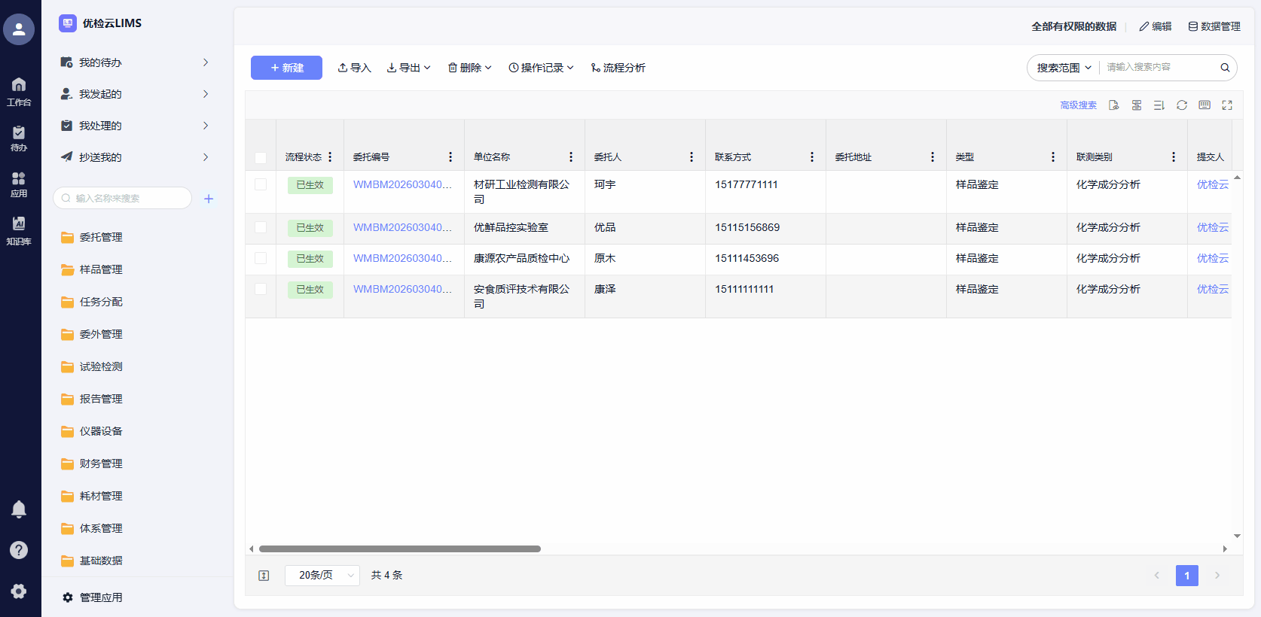Open the 知识库 icon in the left bar
This screenshot has height=617, width=1261.
(19, 229)
